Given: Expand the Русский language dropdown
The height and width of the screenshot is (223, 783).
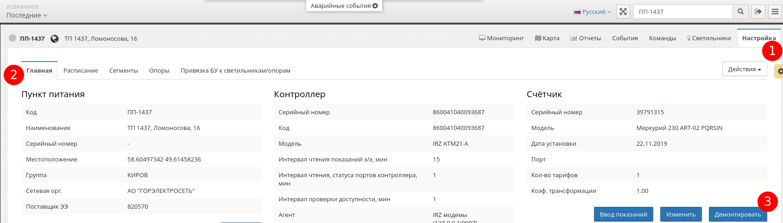Looking at the screenshot, I should [592, 12].
